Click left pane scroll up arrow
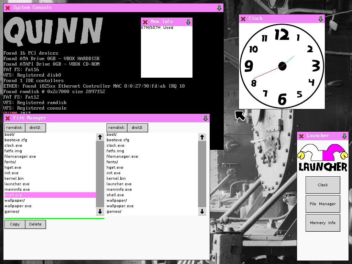The image size is (352, 264). [100, 137]
